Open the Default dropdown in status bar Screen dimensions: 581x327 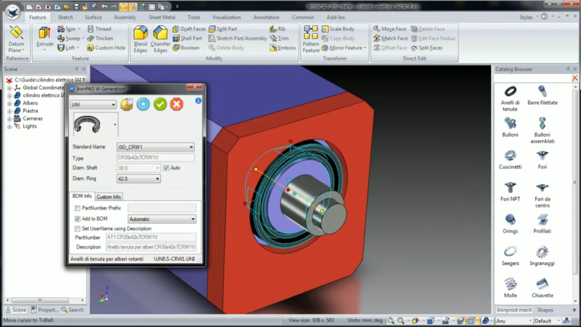tap(547, 321)
